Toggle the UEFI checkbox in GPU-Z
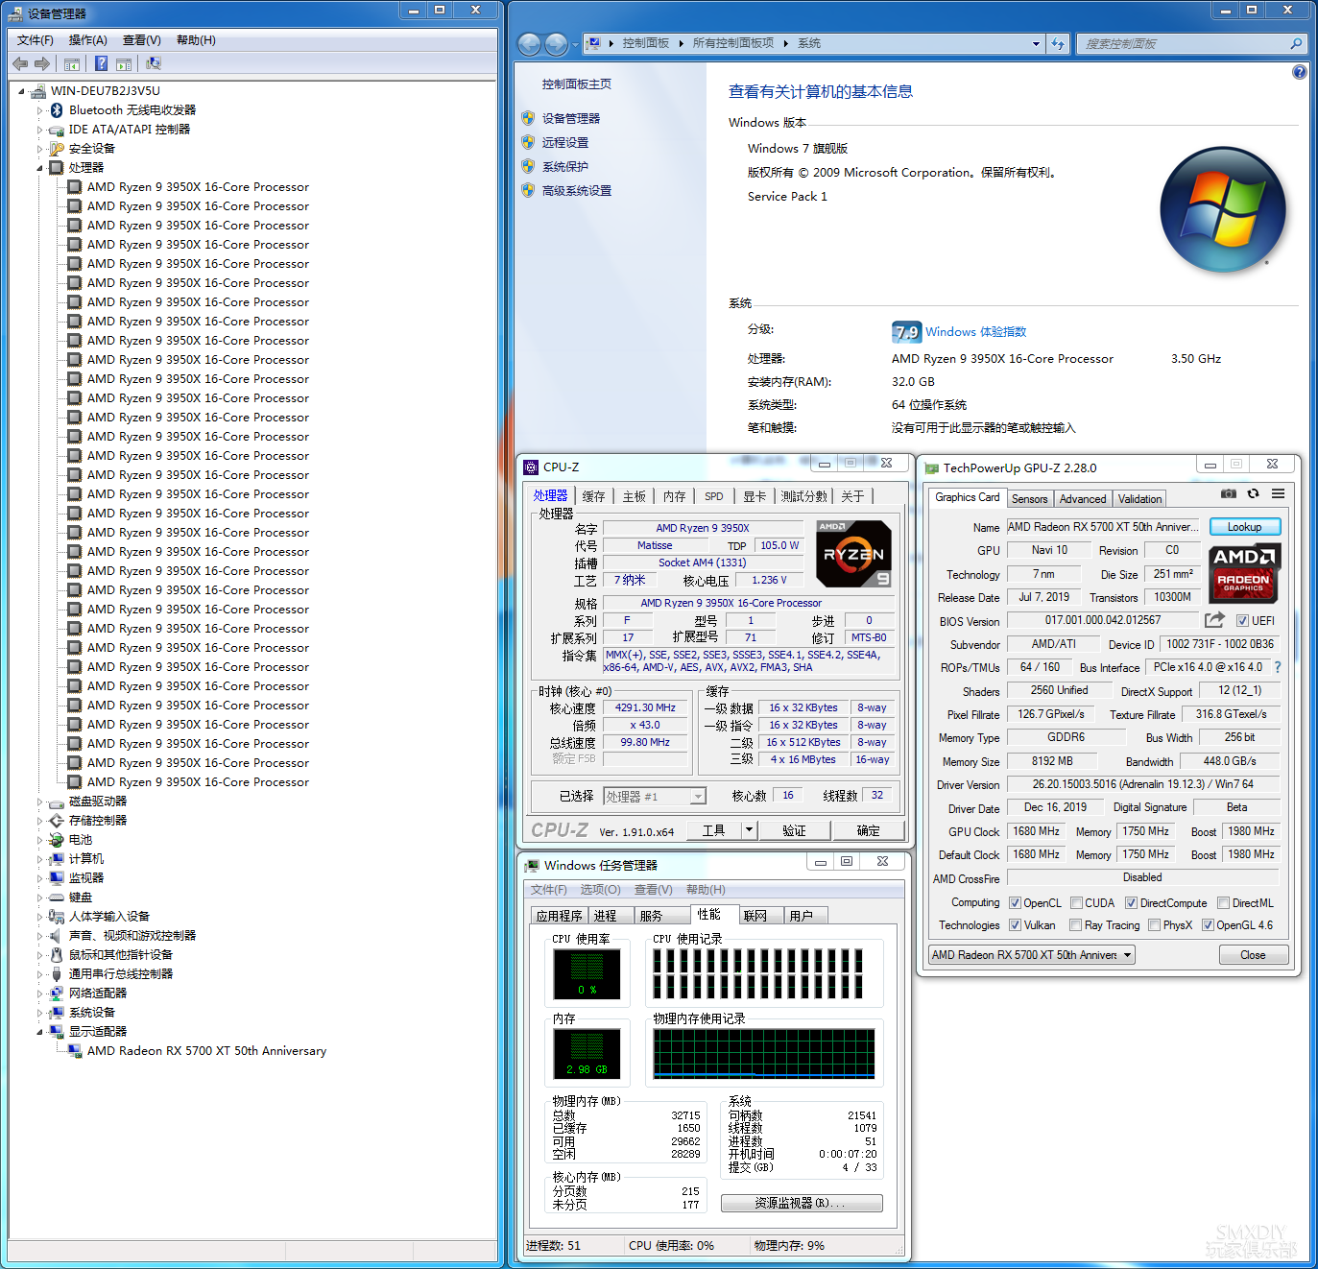1318x1269 pixels. [x=1242, y=621]
